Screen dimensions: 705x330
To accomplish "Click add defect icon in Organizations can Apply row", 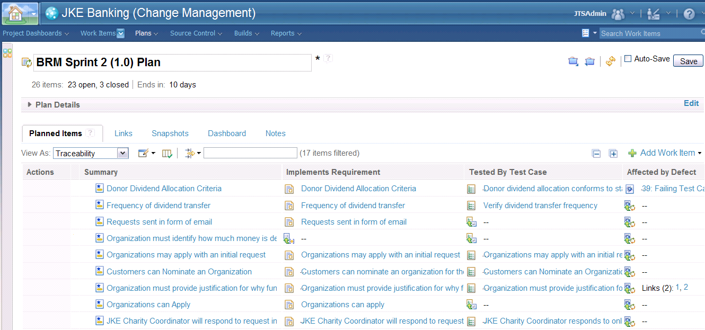I will [x=630, y=305].
